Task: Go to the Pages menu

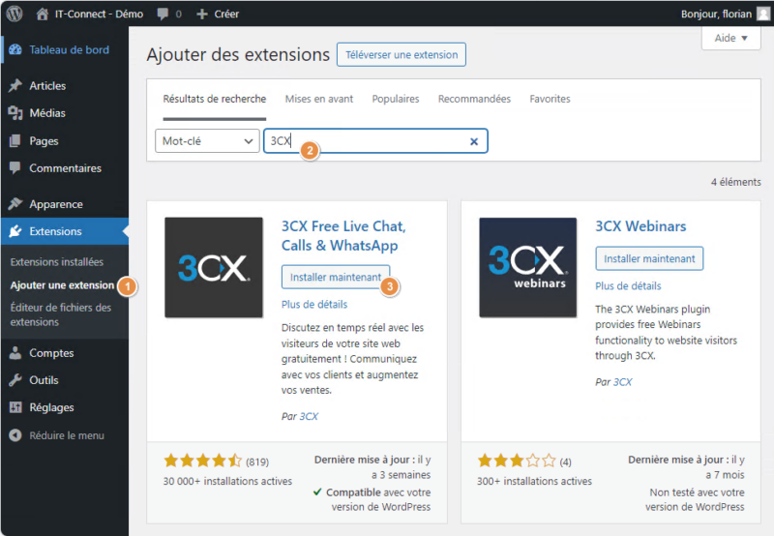Action: [x=44, y=141]
